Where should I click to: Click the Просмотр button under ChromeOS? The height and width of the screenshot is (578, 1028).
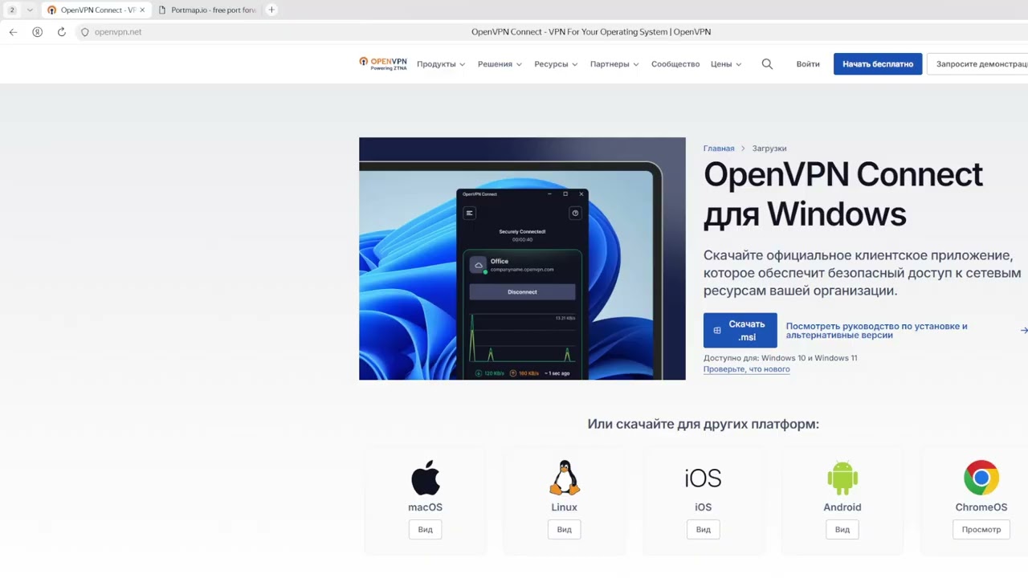(x=981, y=530)
